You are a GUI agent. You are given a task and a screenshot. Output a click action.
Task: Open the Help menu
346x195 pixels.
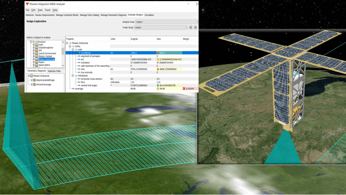[55, 10]
